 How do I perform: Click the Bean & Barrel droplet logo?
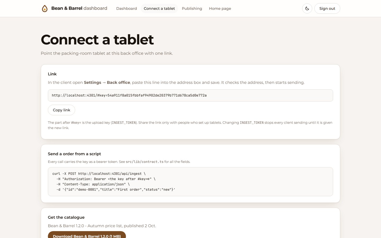click(45, 8)
